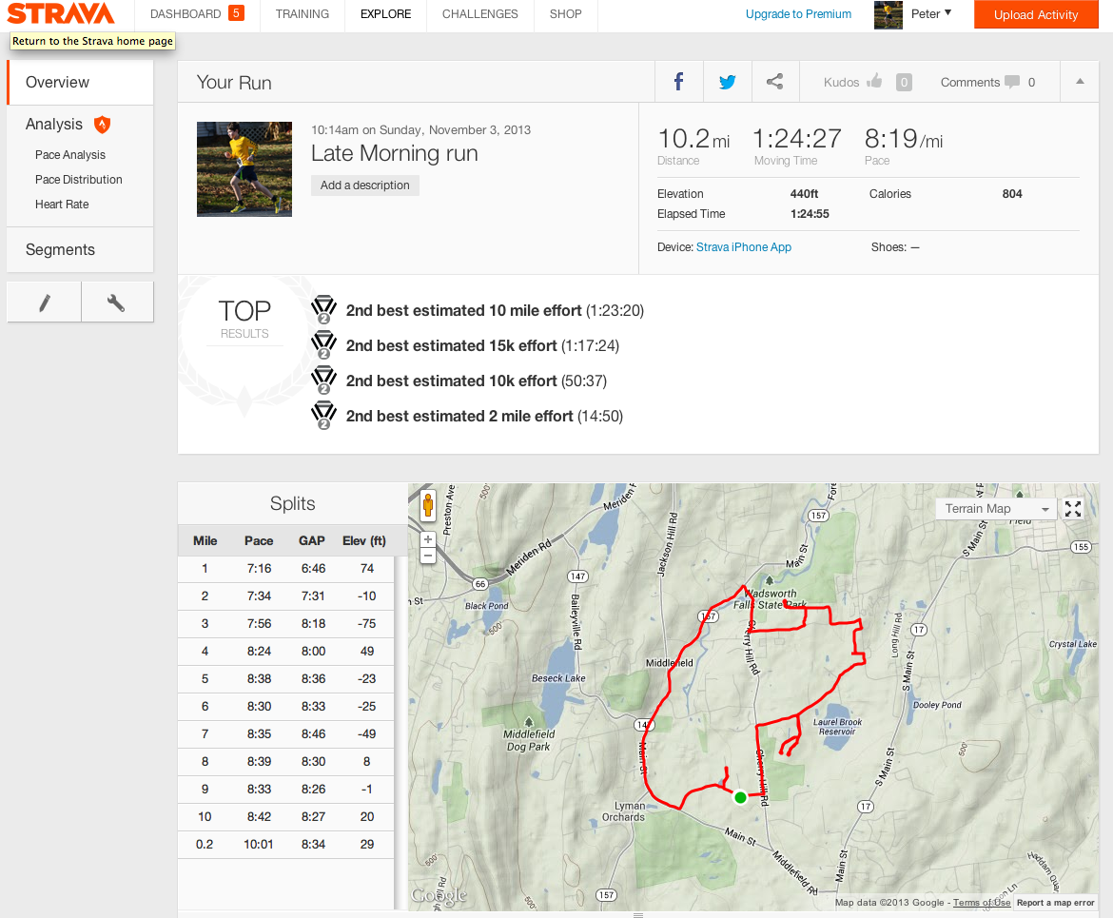The width and height of the screenshot is (1113, 918).
Task: Open the generic share icon
Action: click(x=775, y=82)
